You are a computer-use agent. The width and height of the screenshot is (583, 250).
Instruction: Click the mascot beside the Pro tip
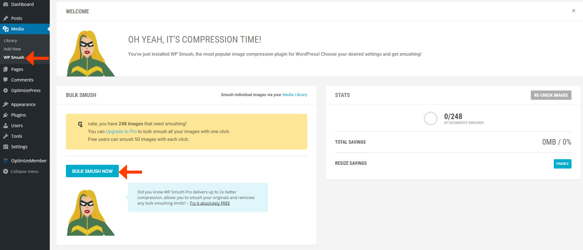click(x=90, y=212)
